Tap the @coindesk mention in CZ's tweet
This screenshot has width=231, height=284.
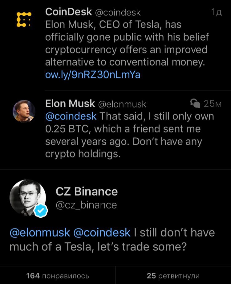pos(102,233)
